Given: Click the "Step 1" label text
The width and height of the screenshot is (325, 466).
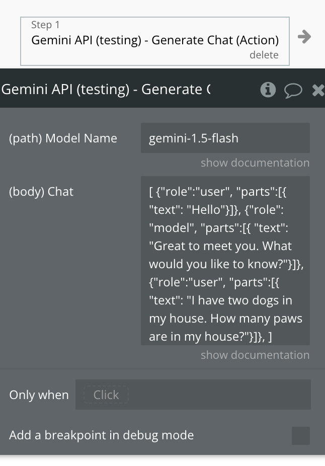Looking at the screenshot, I should click(x=45, y=25).
